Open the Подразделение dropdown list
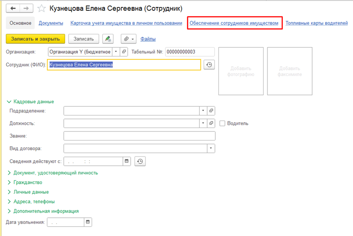Image resolution: width=353 pixels, height=236 pixels. (x=203, y=111)
